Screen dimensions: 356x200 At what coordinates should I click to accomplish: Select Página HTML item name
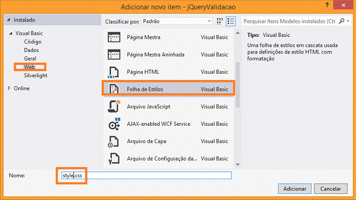(x=143, y=72)
